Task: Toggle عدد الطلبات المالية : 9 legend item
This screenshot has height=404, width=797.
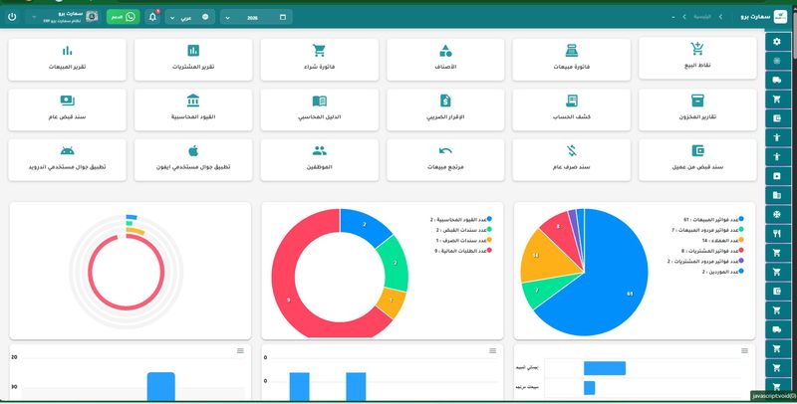Action: coord(463,250)
